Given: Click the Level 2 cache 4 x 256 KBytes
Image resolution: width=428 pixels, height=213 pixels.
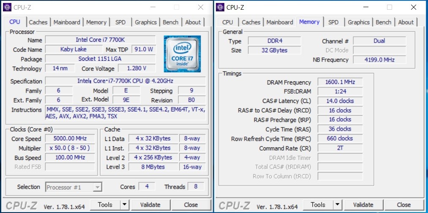Looking at the screenshot, I should (x=153, y=157).
